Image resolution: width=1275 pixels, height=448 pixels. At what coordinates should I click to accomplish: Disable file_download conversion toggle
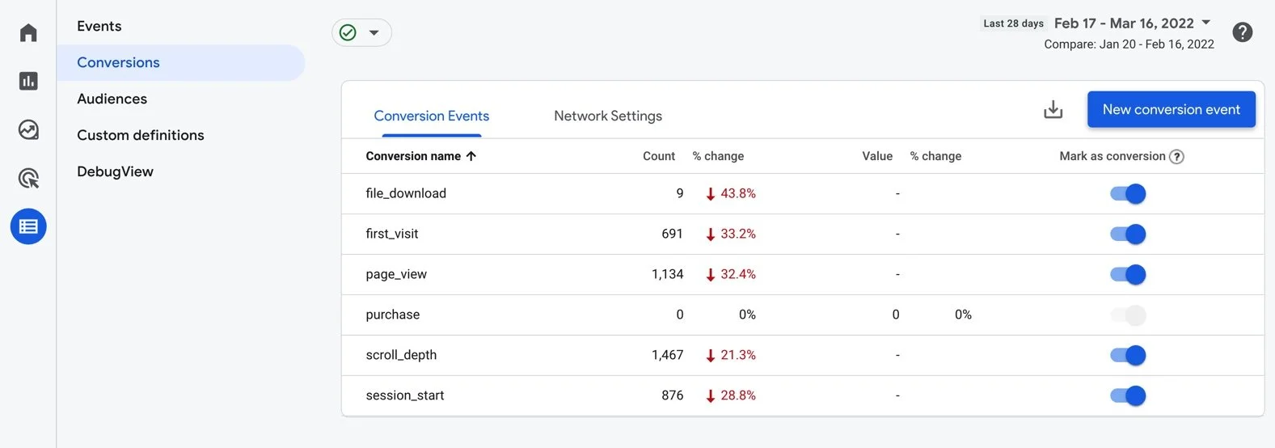[1129, 194]
